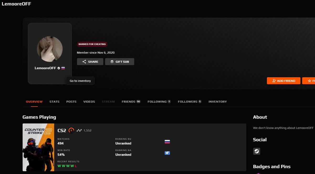
Task: Click the verified badge next to LemooreOFF
Action: (59, 68)
